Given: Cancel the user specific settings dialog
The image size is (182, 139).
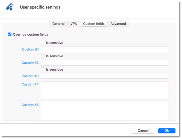Looking at the screenshot, I should coord(143,131).
